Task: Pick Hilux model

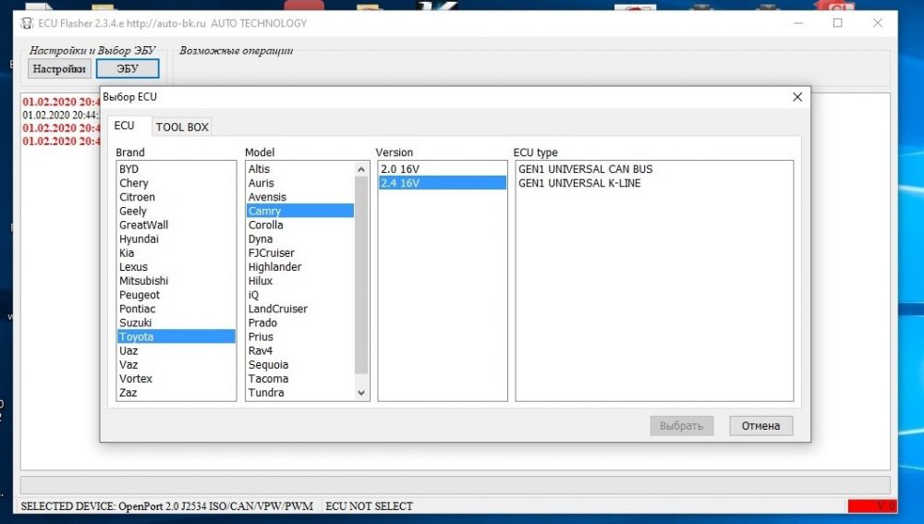Action: click(x=300, y=281)
